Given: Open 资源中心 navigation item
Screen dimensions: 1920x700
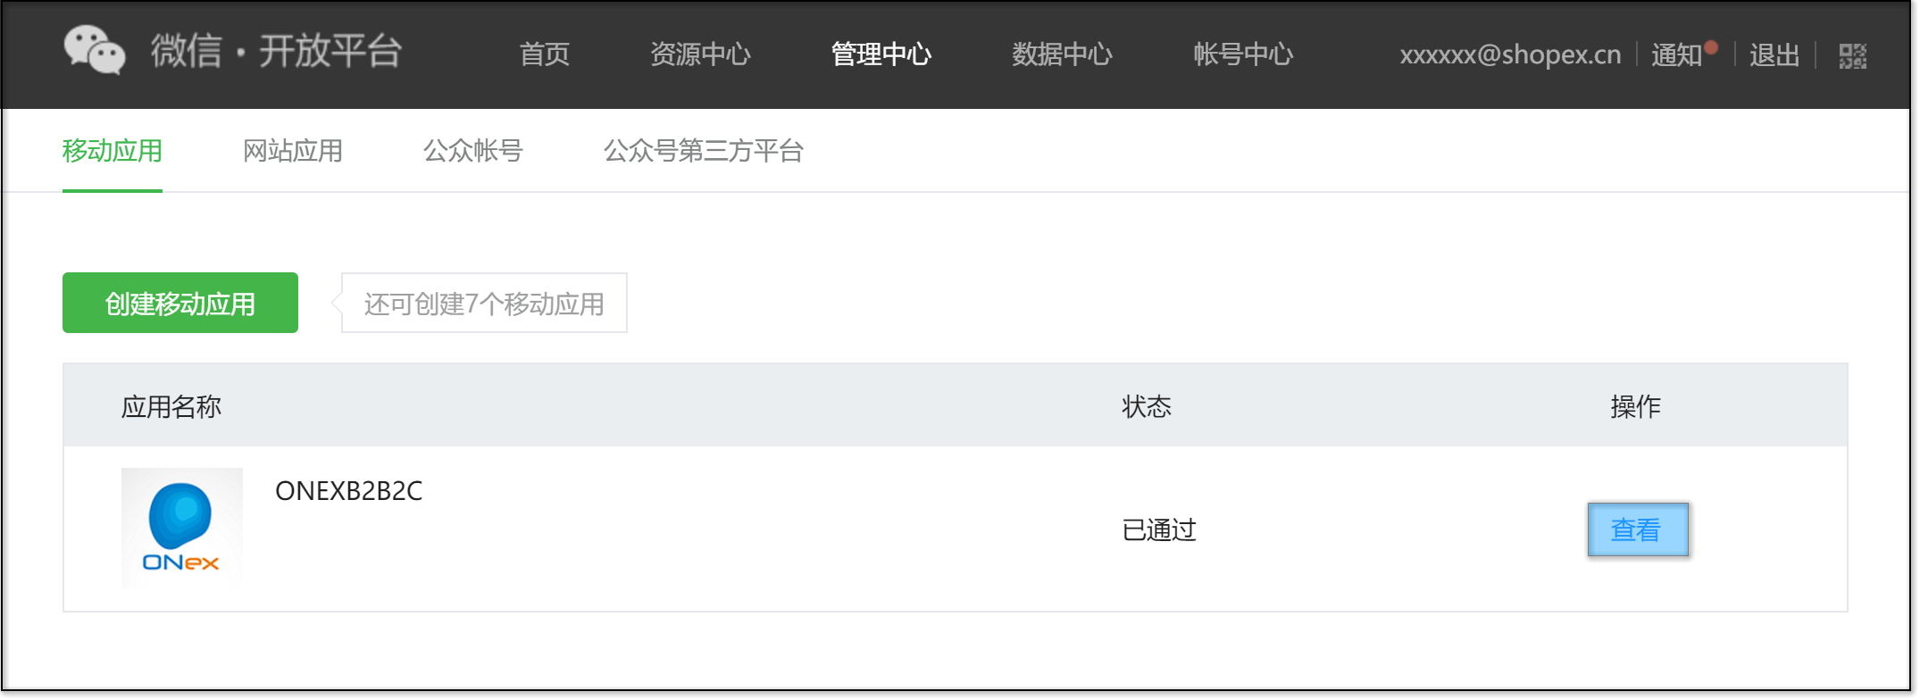Looking at the screenshot, I should [700, 54].
